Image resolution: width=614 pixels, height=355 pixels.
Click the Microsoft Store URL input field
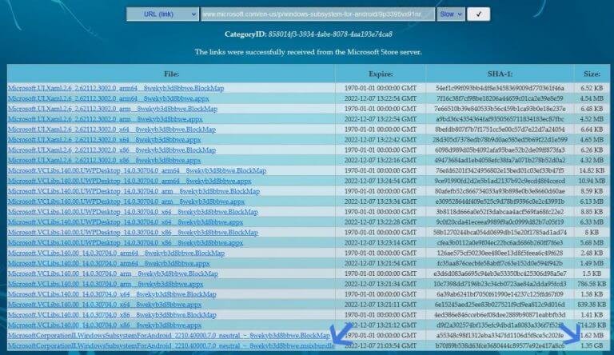pyautogui.click(x=317, y=14)
